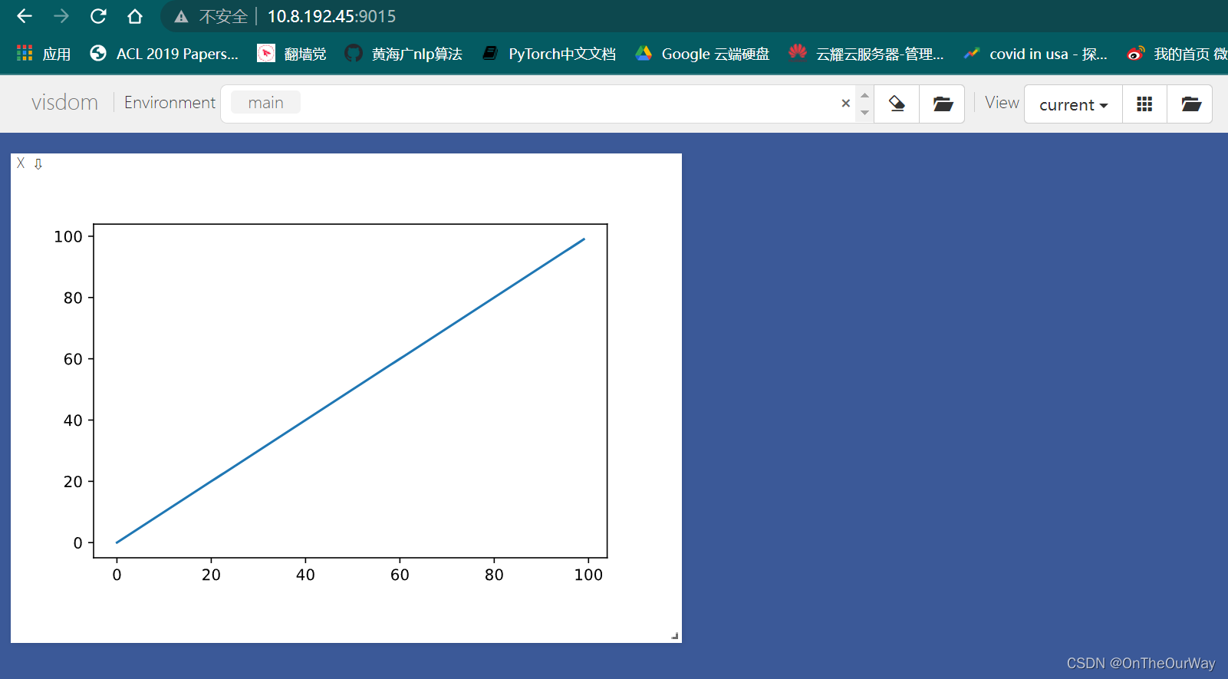This screenshot has height=679, width=1228.
Task: Close the plot window with X
Action: [x=21, y=163]
